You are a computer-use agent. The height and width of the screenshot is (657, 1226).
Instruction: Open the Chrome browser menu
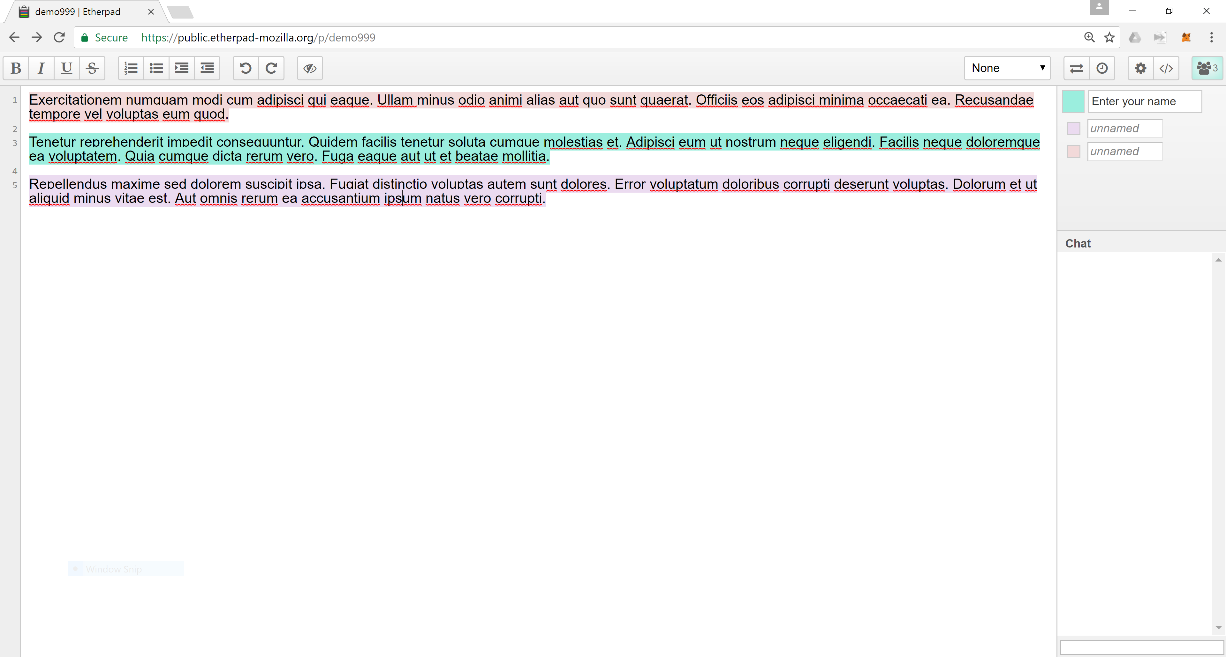[x=1212, y=37]
